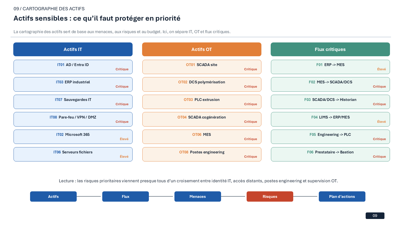Click the IT08 Pare-feu / VPN / DMZ card
Viewport: 401px width, 226px height.
pos(73,119)
